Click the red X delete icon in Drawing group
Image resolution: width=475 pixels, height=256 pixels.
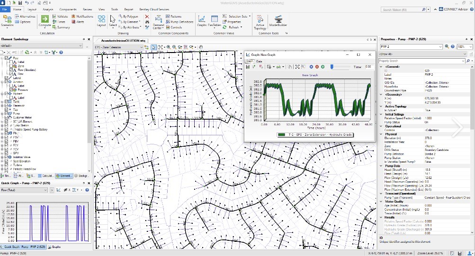[x=147, y=17]
